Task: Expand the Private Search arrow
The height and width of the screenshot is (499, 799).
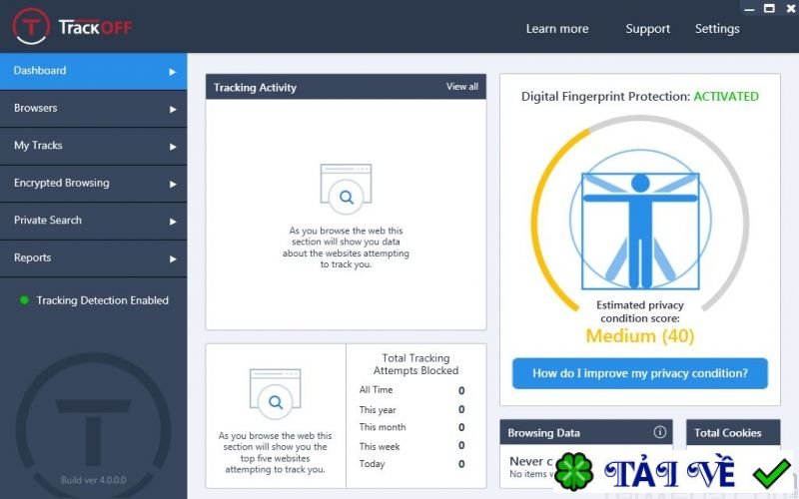Action: pyautogui.click(x=173, y=222)
